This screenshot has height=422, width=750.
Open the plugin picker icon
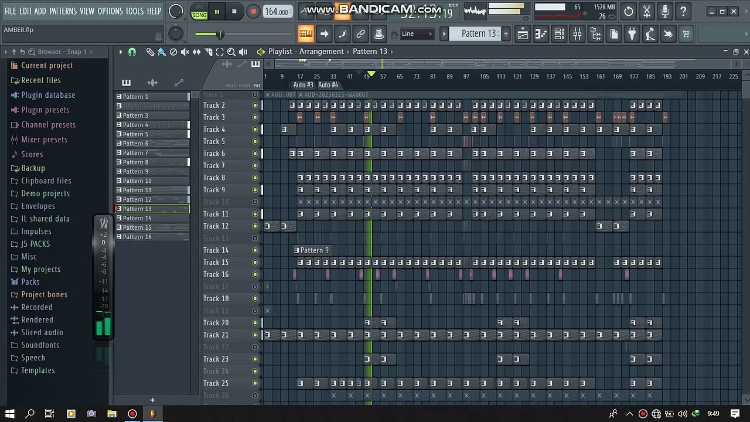click(x=632, y=34)
